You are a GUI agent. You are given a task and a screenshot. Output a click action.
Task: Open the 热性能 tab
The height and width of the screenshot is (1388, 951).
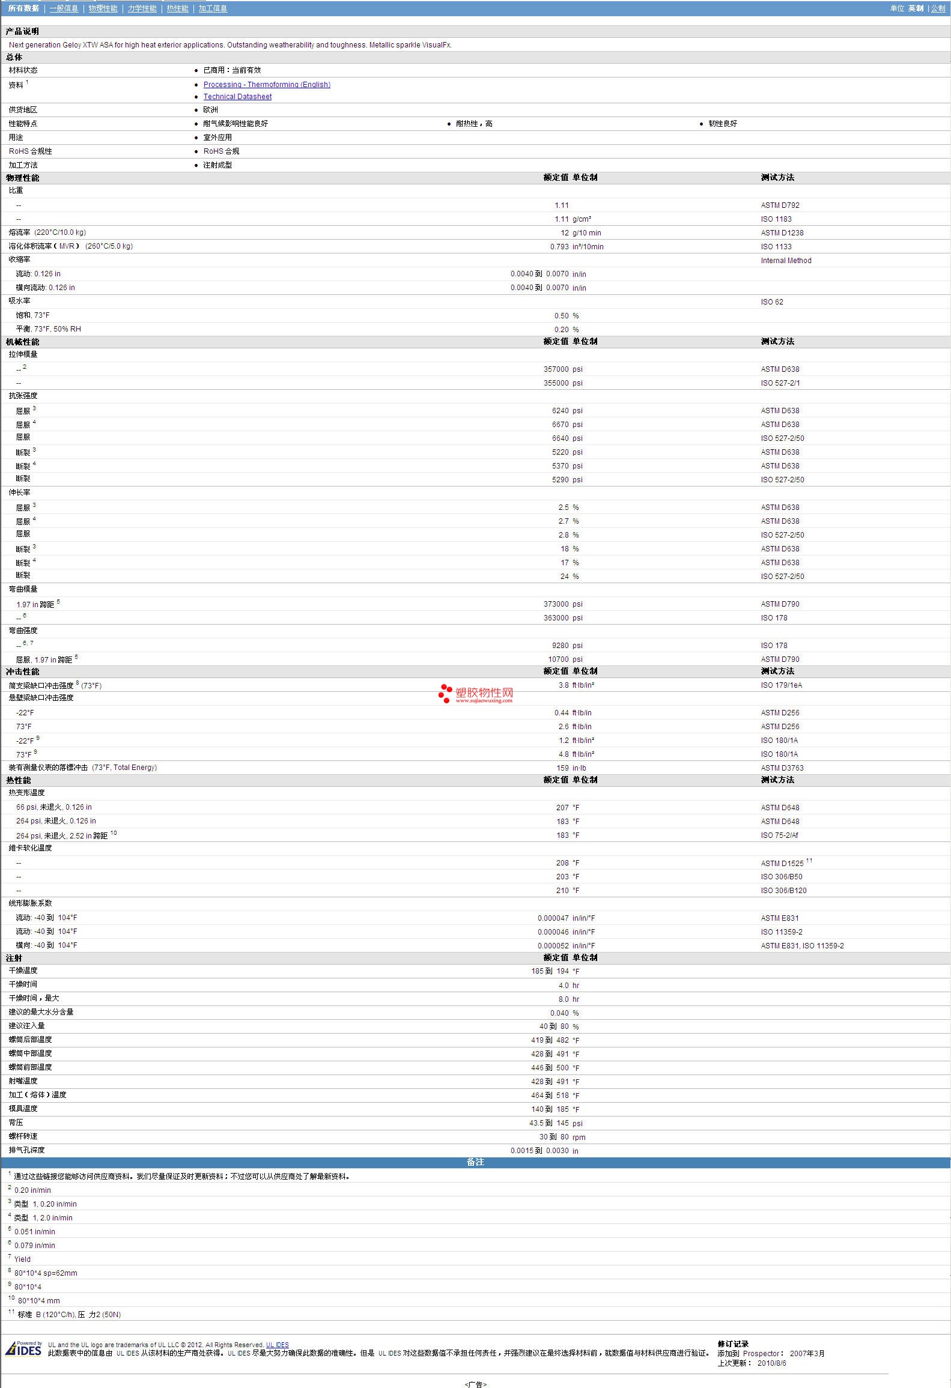177,8
